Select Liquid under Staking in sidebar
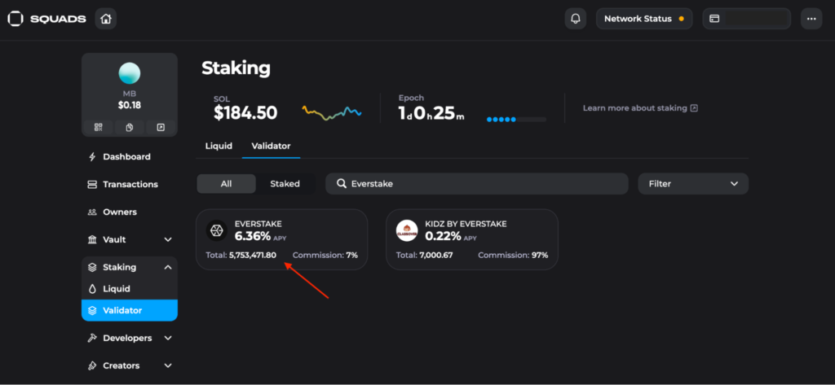The height and width of the screenshot is (385, 835). click(130, 289)
